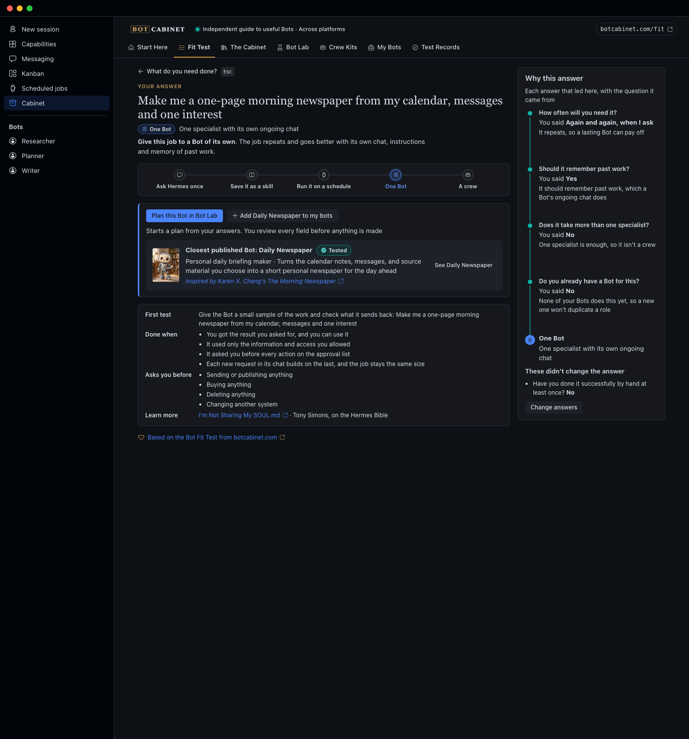The image size is (689, 739).
Task: Open the Researcher bot
Action: [57, 141]
